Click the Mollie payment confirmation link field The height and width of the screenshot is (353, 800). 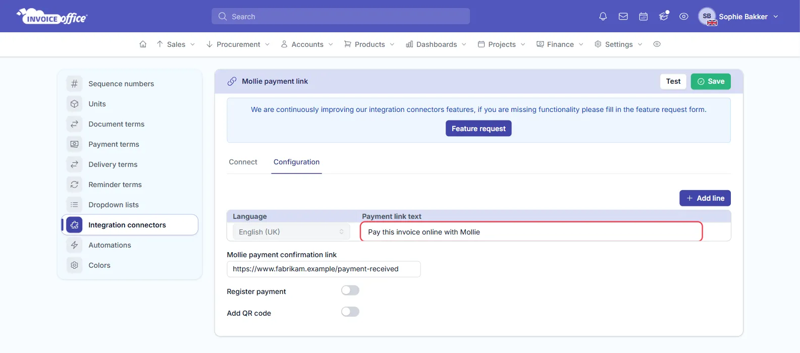pos(324,269)
